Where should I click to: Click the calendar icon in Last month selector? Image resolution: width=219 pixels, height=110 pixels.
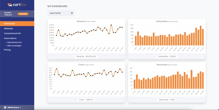pyautogui.click(x=72, y=13)
